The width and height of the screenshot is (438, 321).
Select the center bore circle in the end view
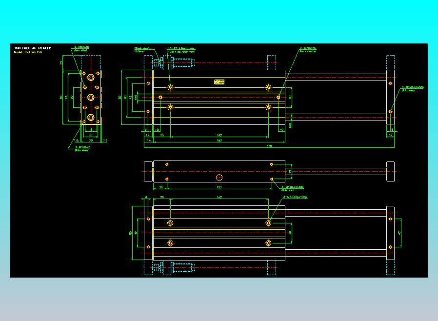click(91, 97)
